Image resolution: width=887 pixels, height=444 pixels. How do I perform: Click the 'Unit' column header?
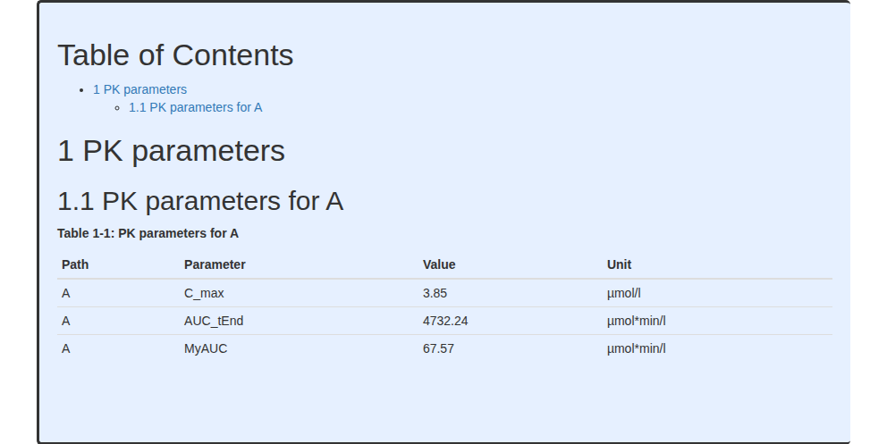(x=619, y=264)
